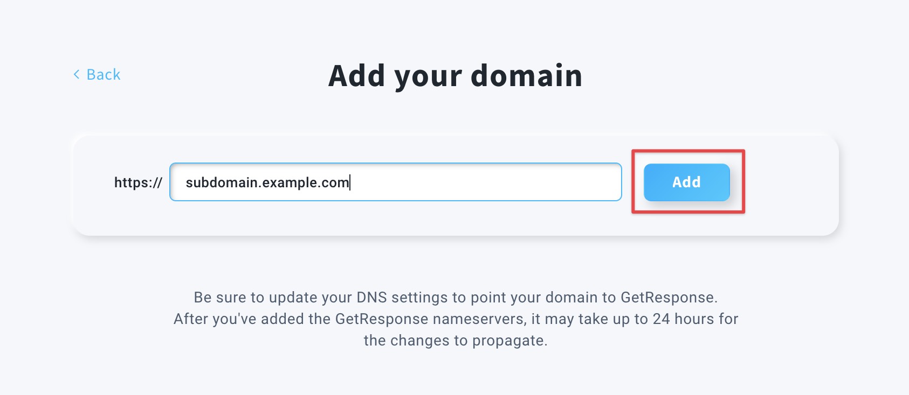Screen dimensions: 909x395
Task: Click the "GetResponse nameservers" phrase
Action: 430,319
